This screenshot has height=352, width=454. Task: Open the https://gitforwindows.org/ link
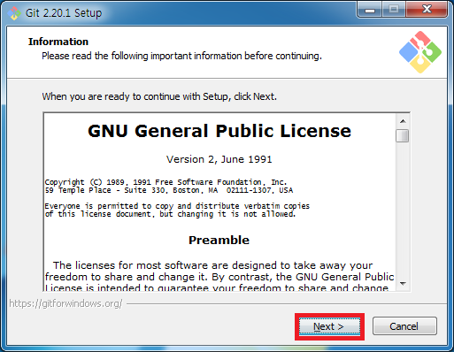tap(65, 303)
